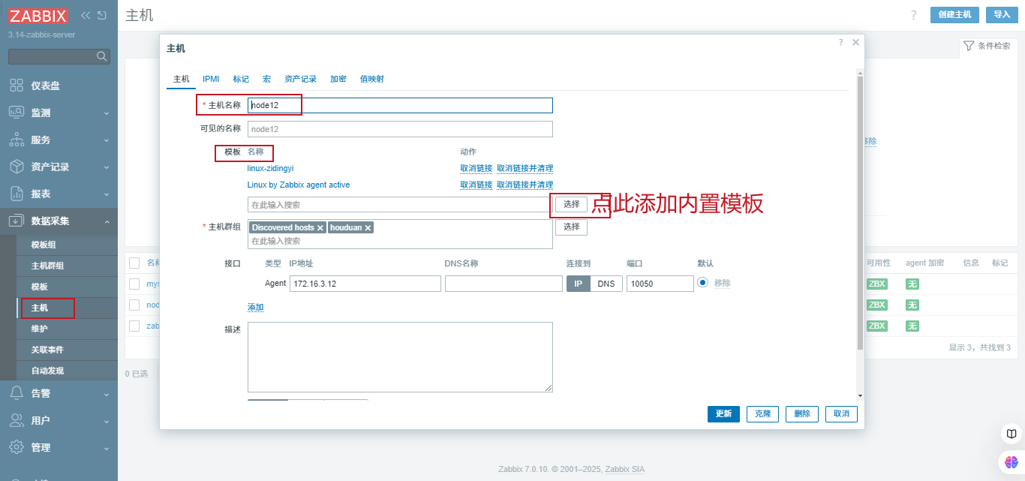Viewport: 1025px width, 481px height.
Task: Close the 主机 dialog with X
Action: click(855, 43)
